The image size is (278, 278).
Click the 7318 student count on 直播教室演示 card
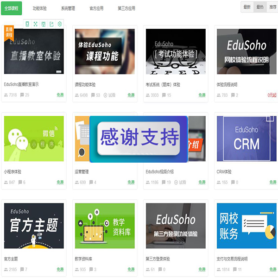coord(13,95)
